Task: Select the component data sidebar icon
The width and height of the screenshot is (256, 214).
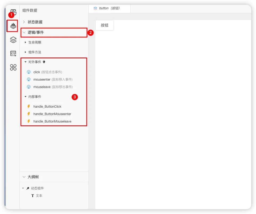Action: coord(13,26)
